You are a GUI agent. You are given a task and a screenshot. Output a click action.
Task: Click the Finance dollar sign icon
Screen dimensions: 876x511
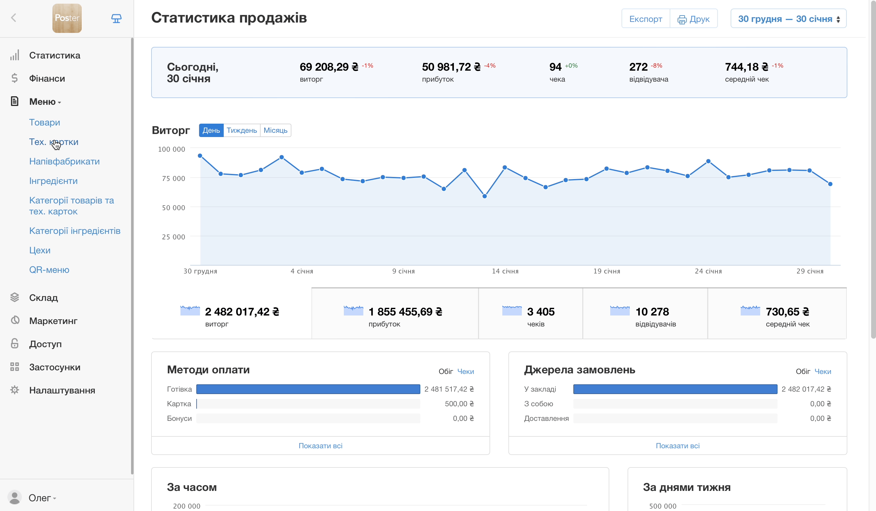14,78
